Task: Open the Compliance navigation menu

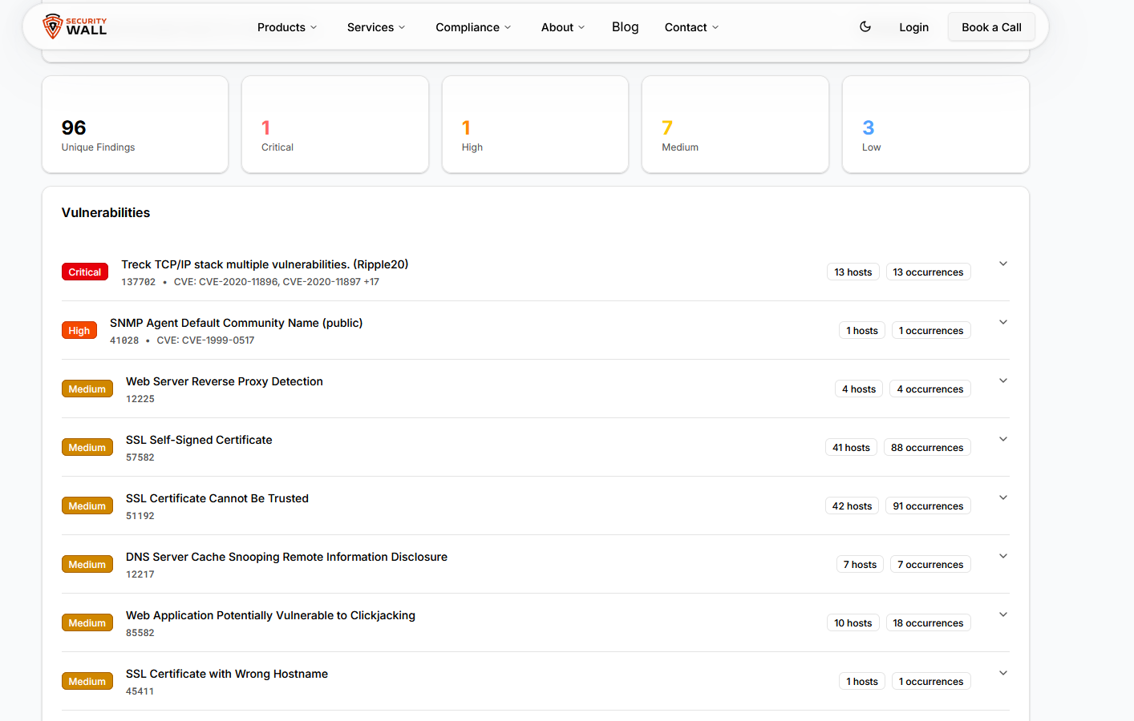Action: click(x=473, y=27)
